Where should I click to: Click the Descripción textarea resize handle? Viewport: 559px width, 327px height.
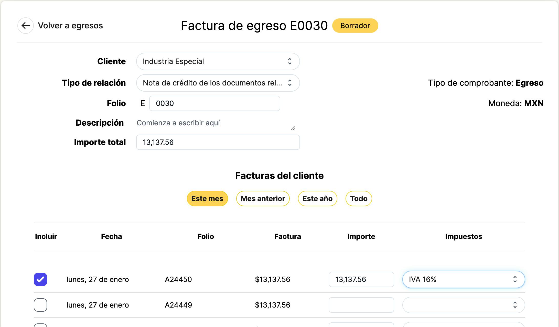(x=293, y=128)
